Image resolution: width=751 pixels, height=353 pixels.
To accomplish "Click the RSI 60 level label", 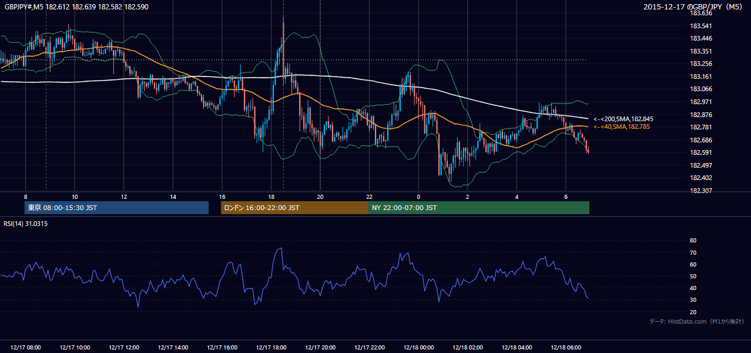I will [x=693, y=264].
